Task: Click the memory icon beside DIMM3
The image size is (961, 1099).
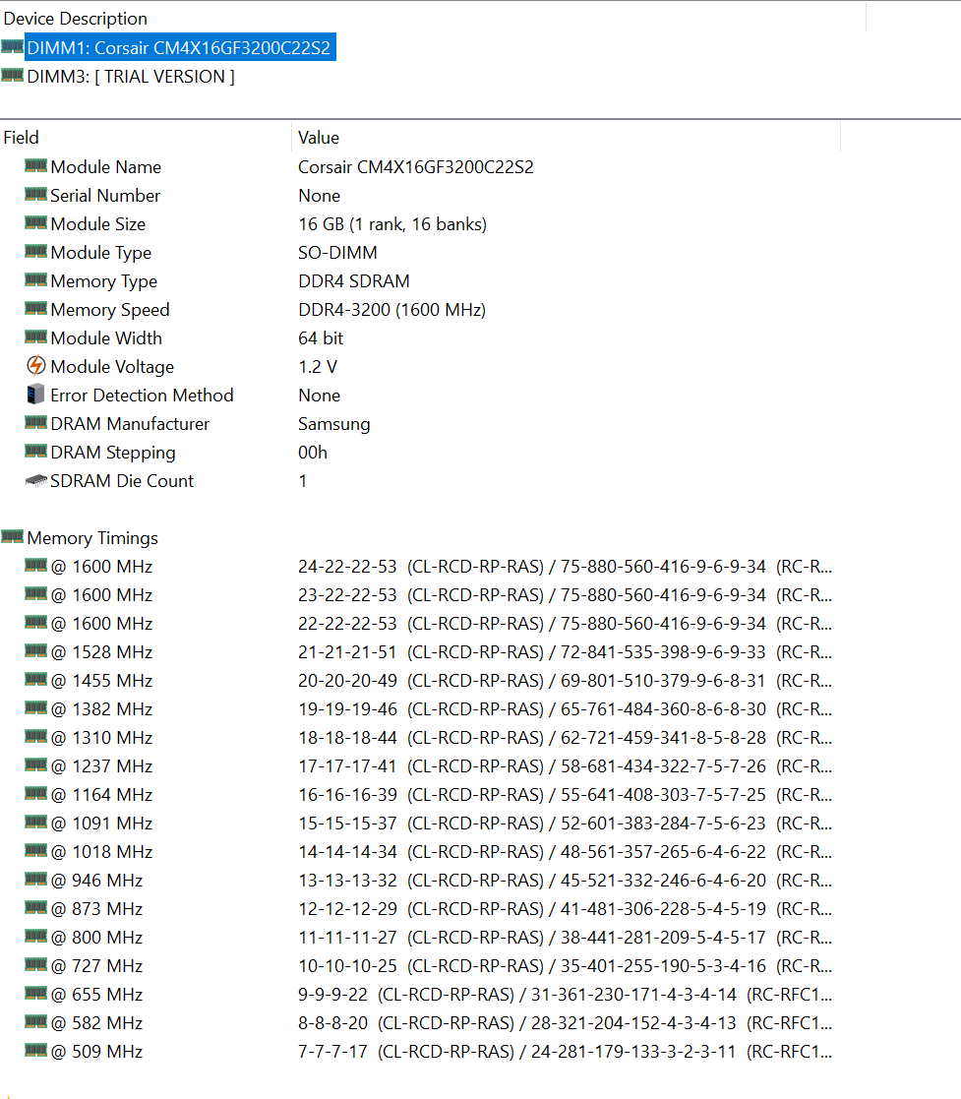Action: coord(12,75)
